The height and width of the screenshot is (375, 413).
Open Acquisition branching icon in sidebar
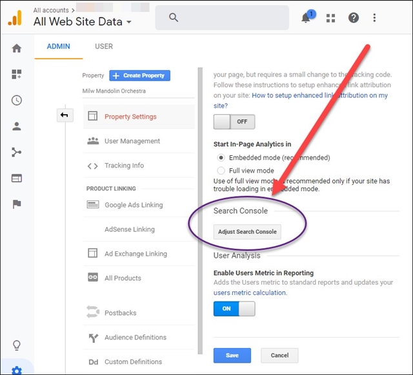click(17, 152)
